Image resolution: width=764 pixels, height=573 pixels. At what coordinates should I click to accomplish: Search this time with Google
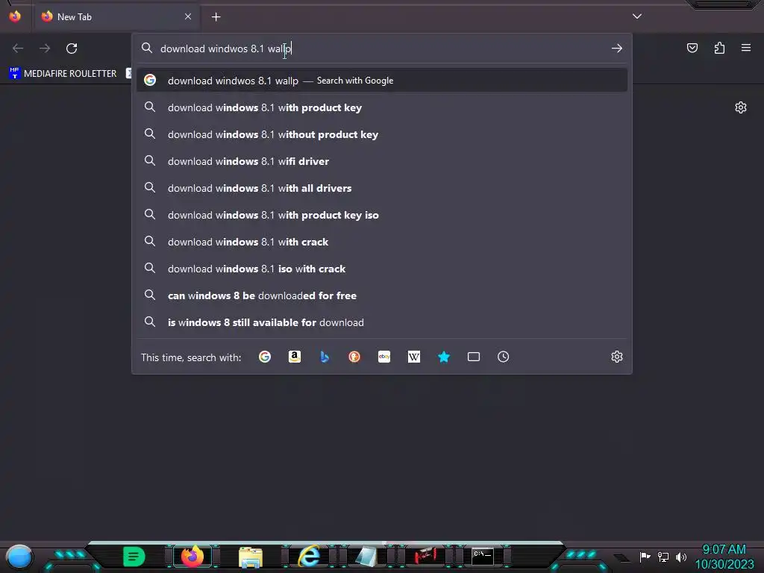click(265, 357)
